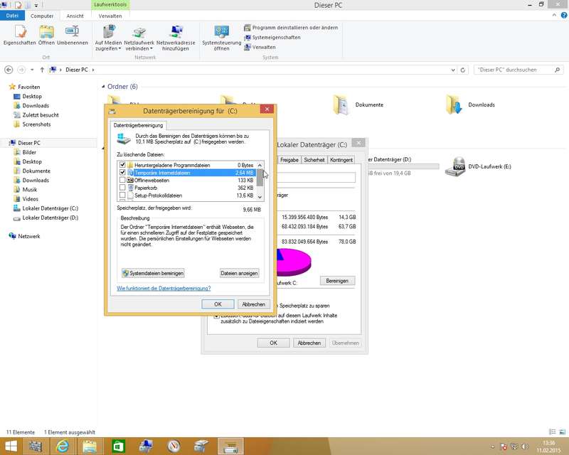Click Systemdateien bereinigen button
The image size is (569, 455).
pyautogui.click(x=153, y=273)
